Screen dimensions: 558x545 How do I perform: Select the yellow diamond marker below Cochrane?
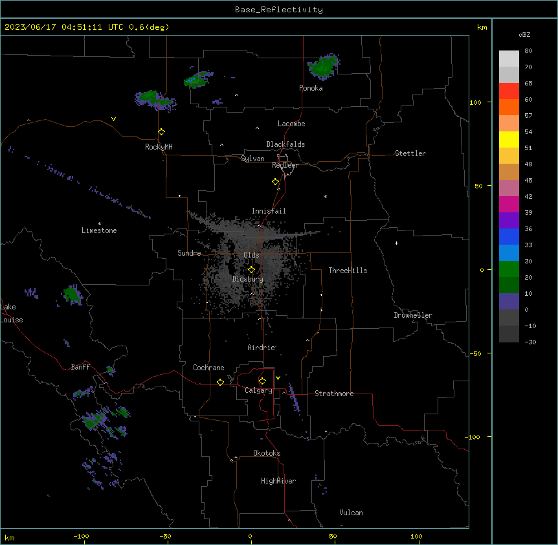click(220, 382)
